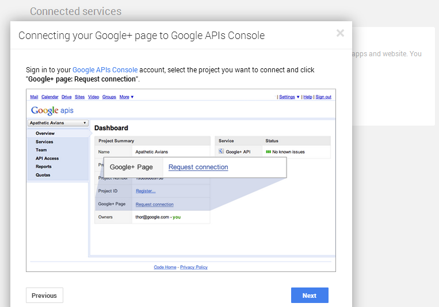The width and height of the screenshot is (439, 307).
Task: Click the Owners row label
Action: 105,217
